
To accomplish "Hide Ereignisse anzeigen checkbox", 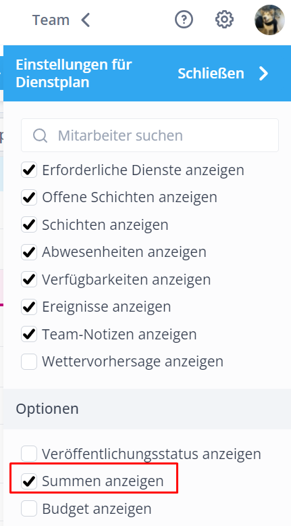I will (29, 307).
